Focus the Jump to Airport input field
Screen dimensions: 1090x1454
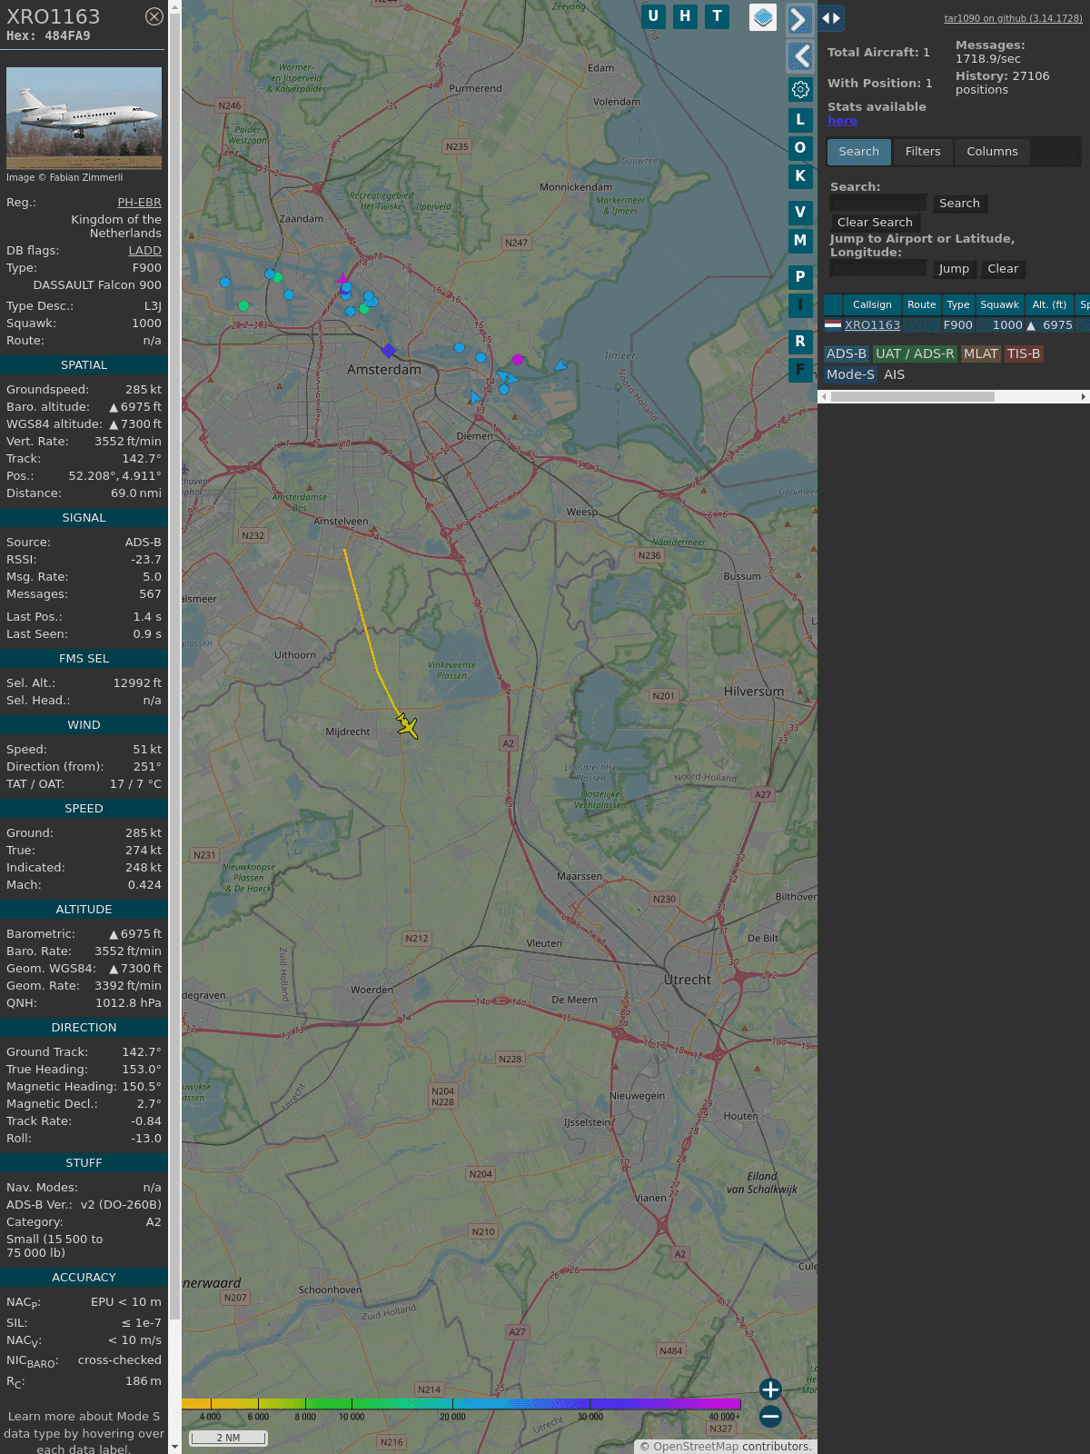point(878,269)
